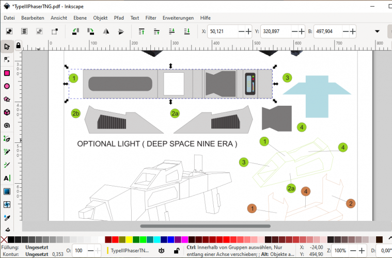The width and height of the screenshot is (392, 258).
Task: Click the horizontal canvas scrollbar
Action: [x=205, y=226]
